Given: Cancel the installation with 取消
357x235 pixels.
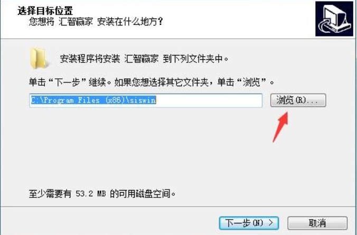Looking at the screenshot, I should pos(317,223).
